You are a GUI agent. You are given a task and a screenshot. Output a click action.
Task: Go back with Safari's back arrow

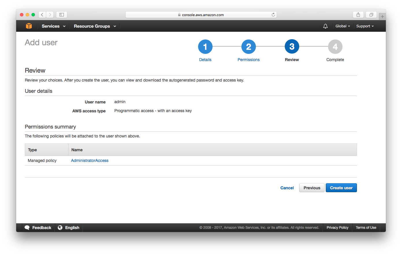coord(42,15)
